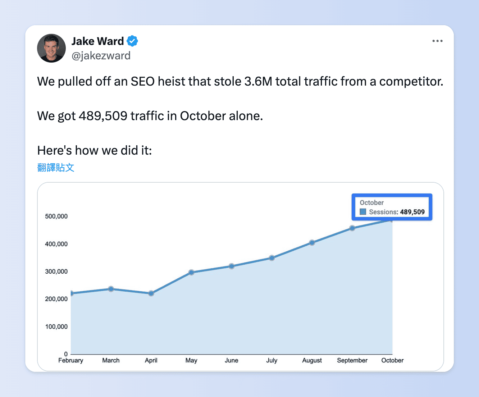Select the April data point marker

coord(151,293)
